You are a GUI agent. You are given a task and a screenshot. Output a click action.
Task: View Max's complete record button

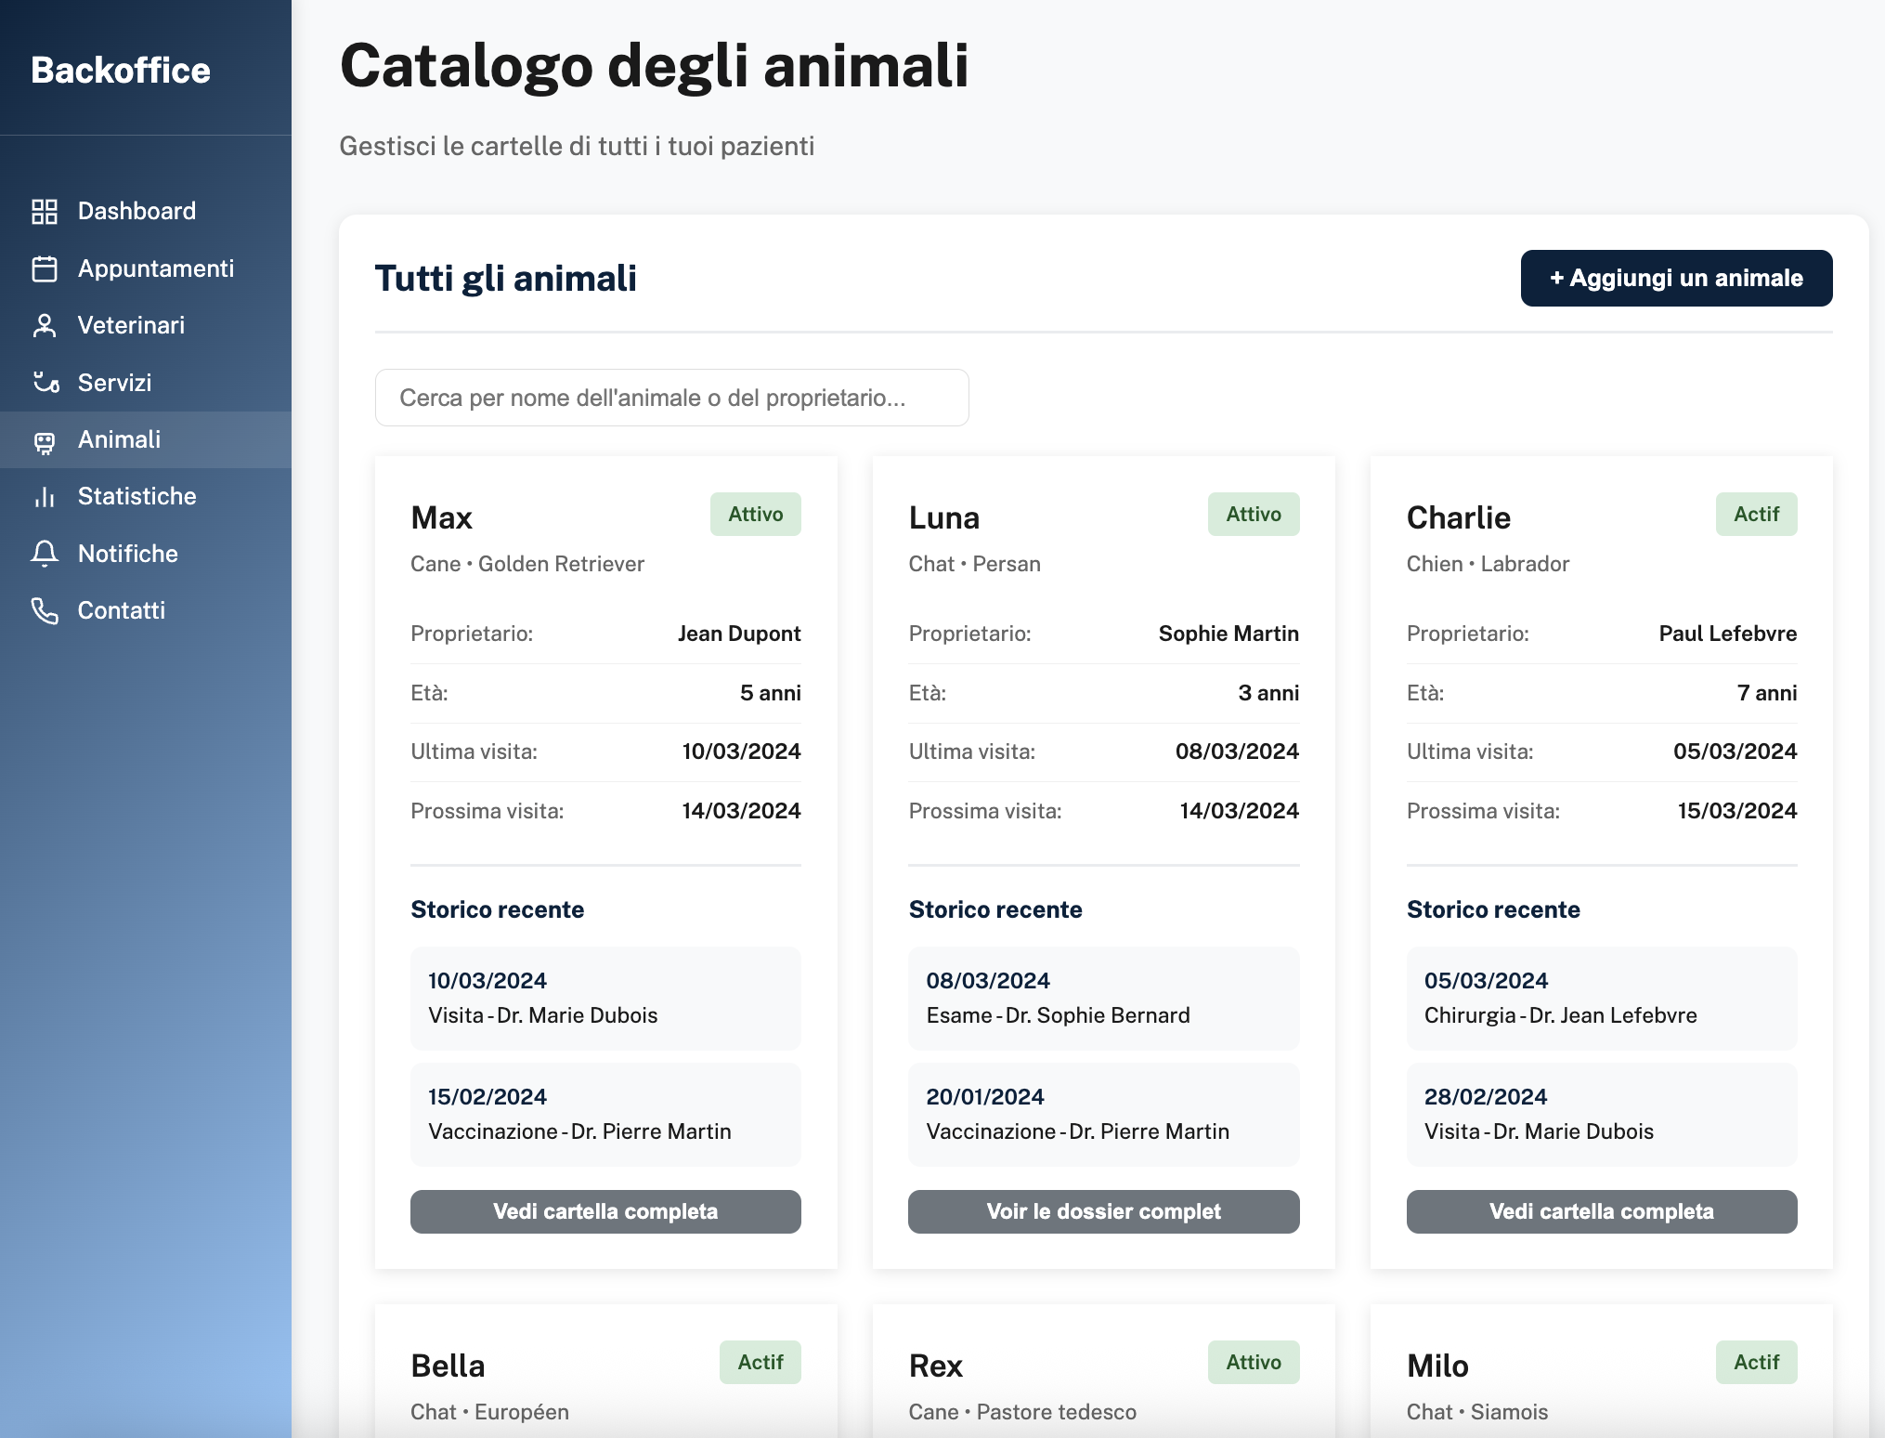pos(605,1211)
